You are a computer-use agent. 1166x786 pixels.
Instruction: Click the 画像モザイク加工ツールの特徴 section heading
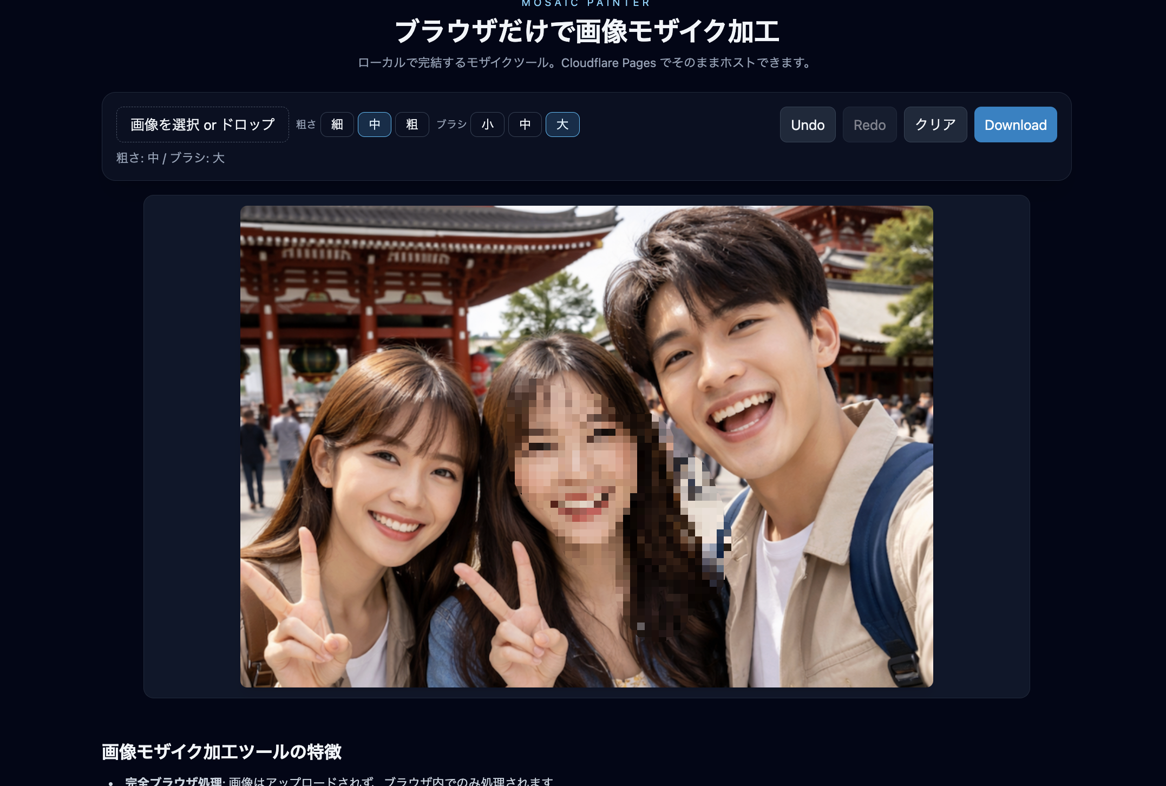click(221, 751)
